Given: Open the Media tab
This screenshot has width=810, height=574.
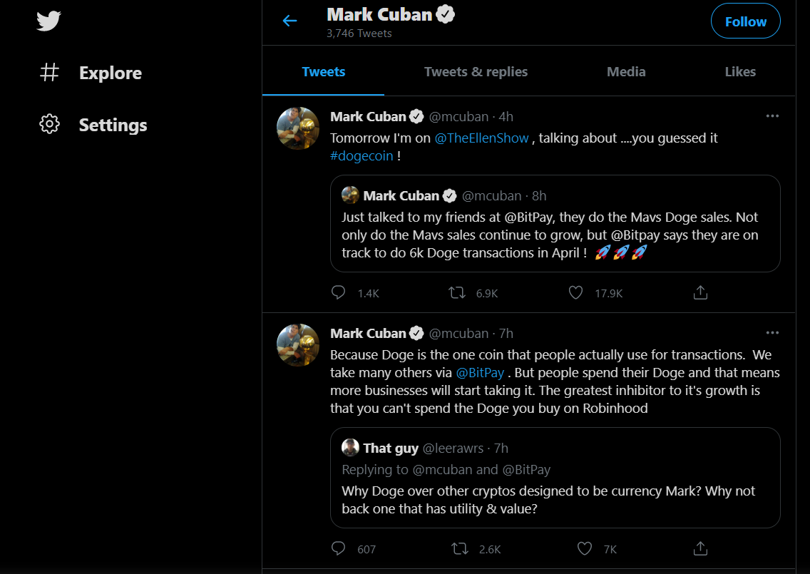Looking at the screenshot, I should (626, 71).
